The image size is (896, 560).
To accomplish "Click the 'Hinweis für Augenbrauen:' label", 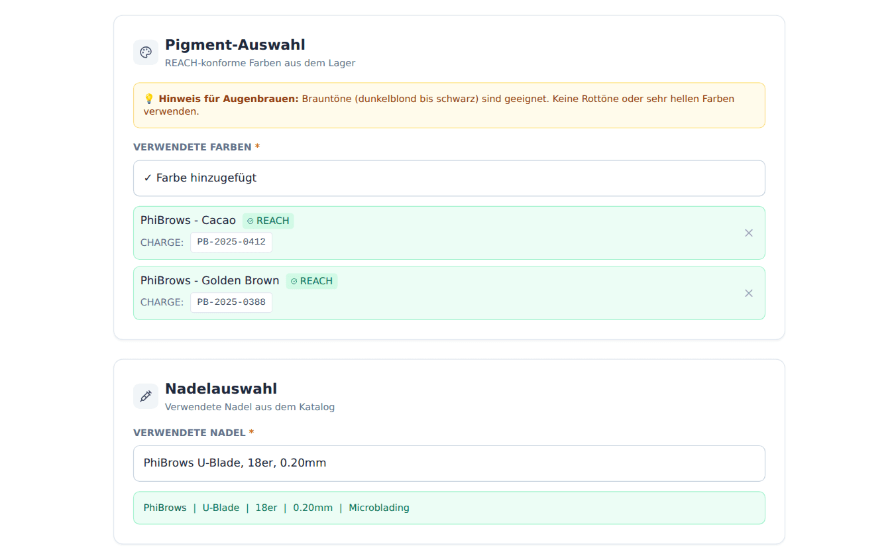I will pos(229,99).
